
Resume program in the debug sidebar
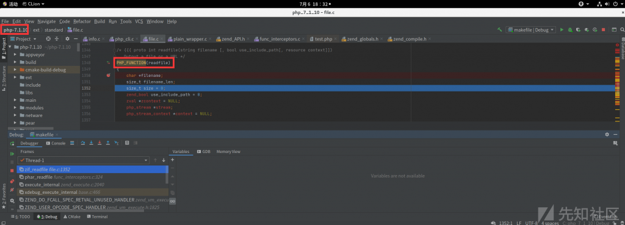click(x=12, y=154)
